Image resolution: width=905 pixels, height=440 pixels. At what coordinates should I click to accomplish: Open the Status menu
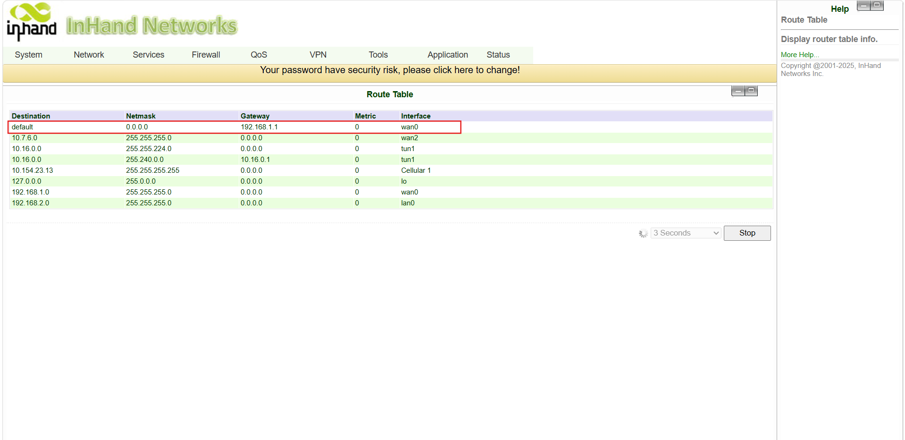coord(498,55)
